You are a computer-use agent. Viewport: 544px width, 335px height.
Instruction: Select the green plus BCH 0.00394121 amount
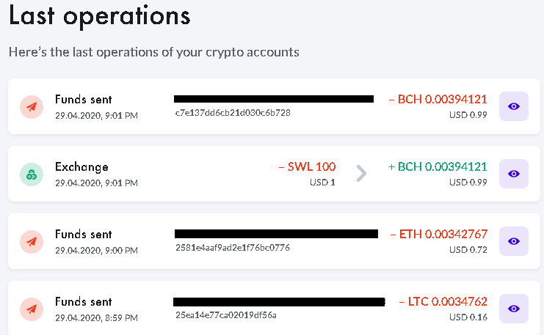point(438,166)
